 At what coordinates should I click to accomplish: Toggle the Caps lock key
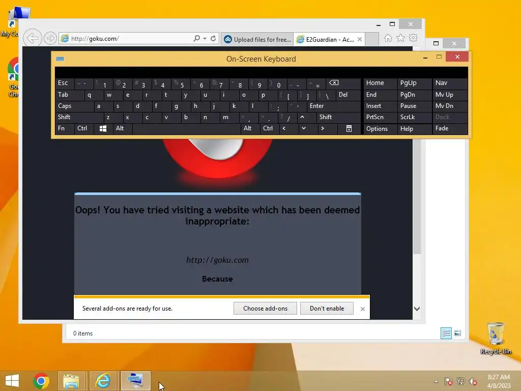pyautogui.click(x=74, y=106)
